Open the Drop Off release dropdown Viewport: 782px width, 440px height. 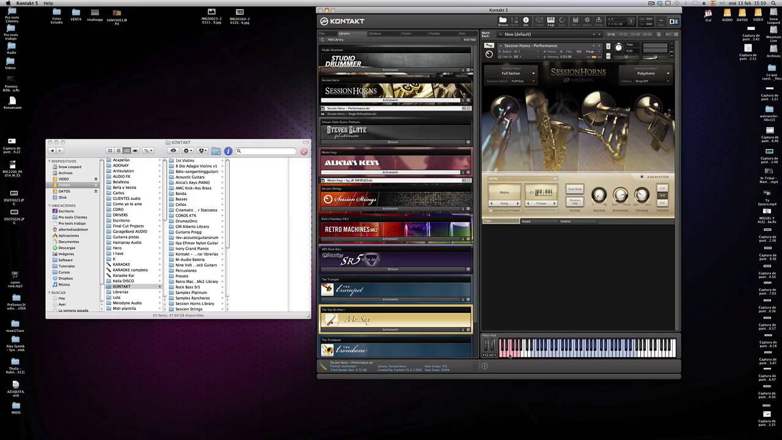652,81
